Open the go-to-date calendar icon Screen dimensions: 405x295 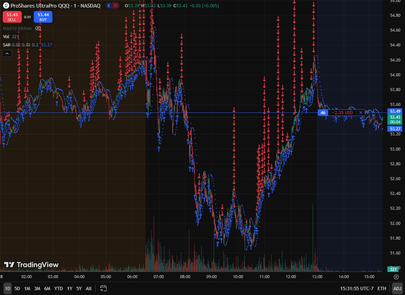click(x=103, y=288)
